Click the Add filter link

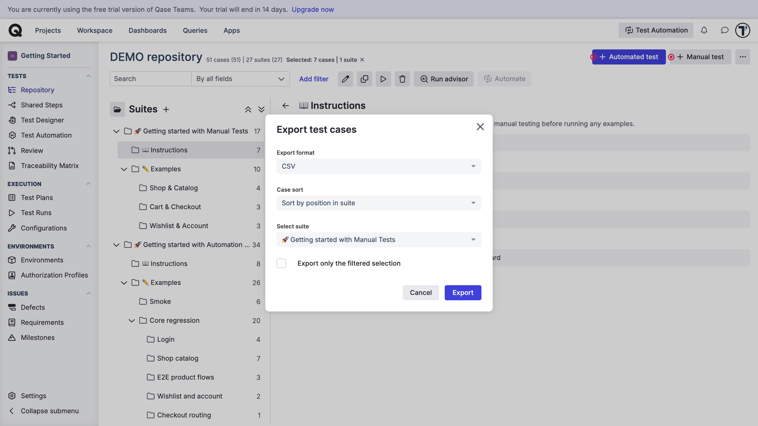[x=314, y=79]
